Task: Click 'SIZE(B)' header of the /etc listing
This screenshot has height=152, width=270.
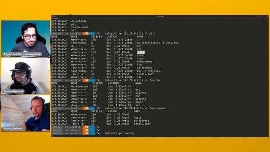Action: pyautogui.click(x=97, y=37)
